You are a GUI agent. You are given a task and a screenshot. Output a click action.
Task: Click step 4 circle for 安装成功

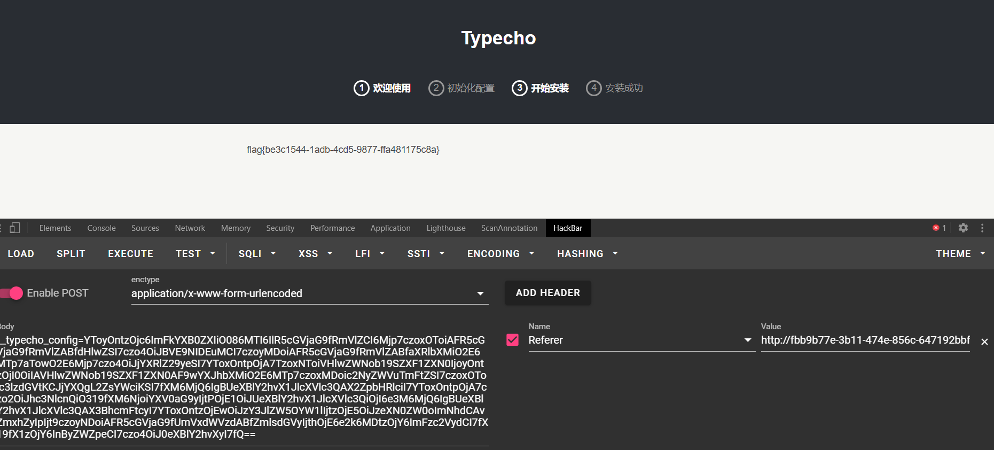[594, 88]
